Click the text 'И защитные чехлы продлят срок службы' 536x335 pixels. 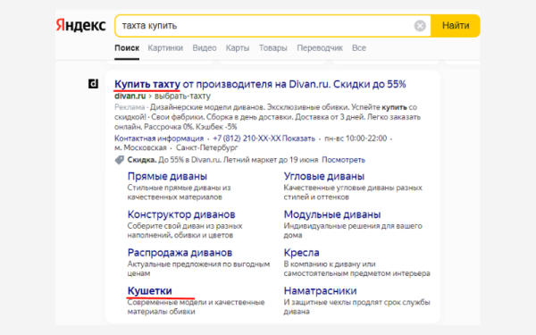[356, 303]
